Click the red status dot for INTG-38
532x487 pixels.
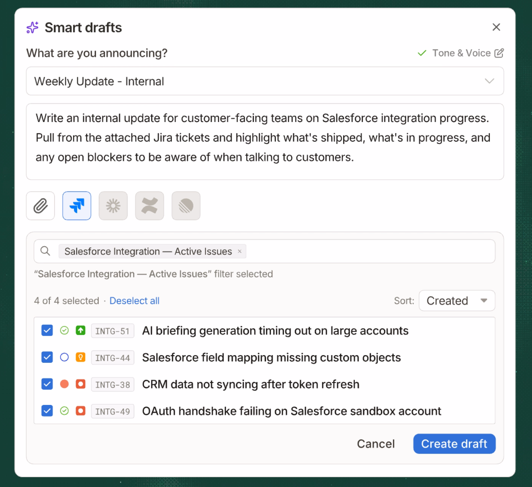click(x=64, y=384)
